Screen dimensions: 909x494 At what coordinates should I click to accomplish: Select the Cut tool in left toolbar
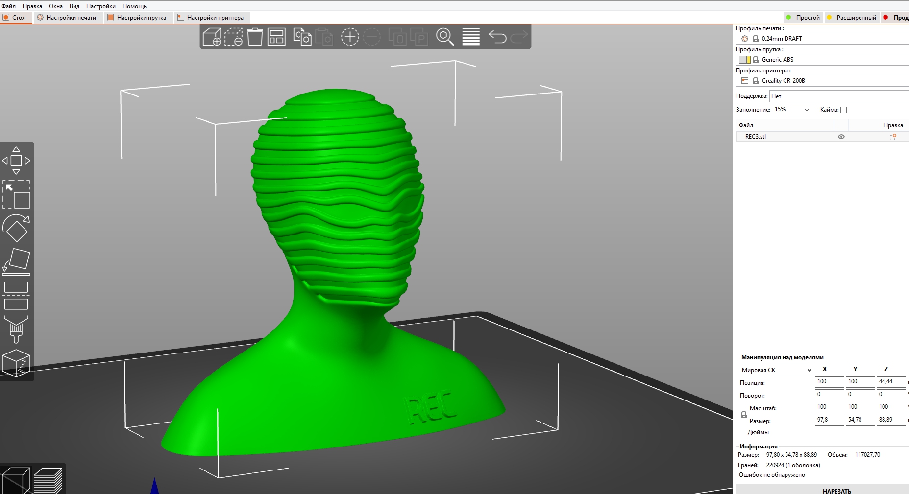coord(16,295)
